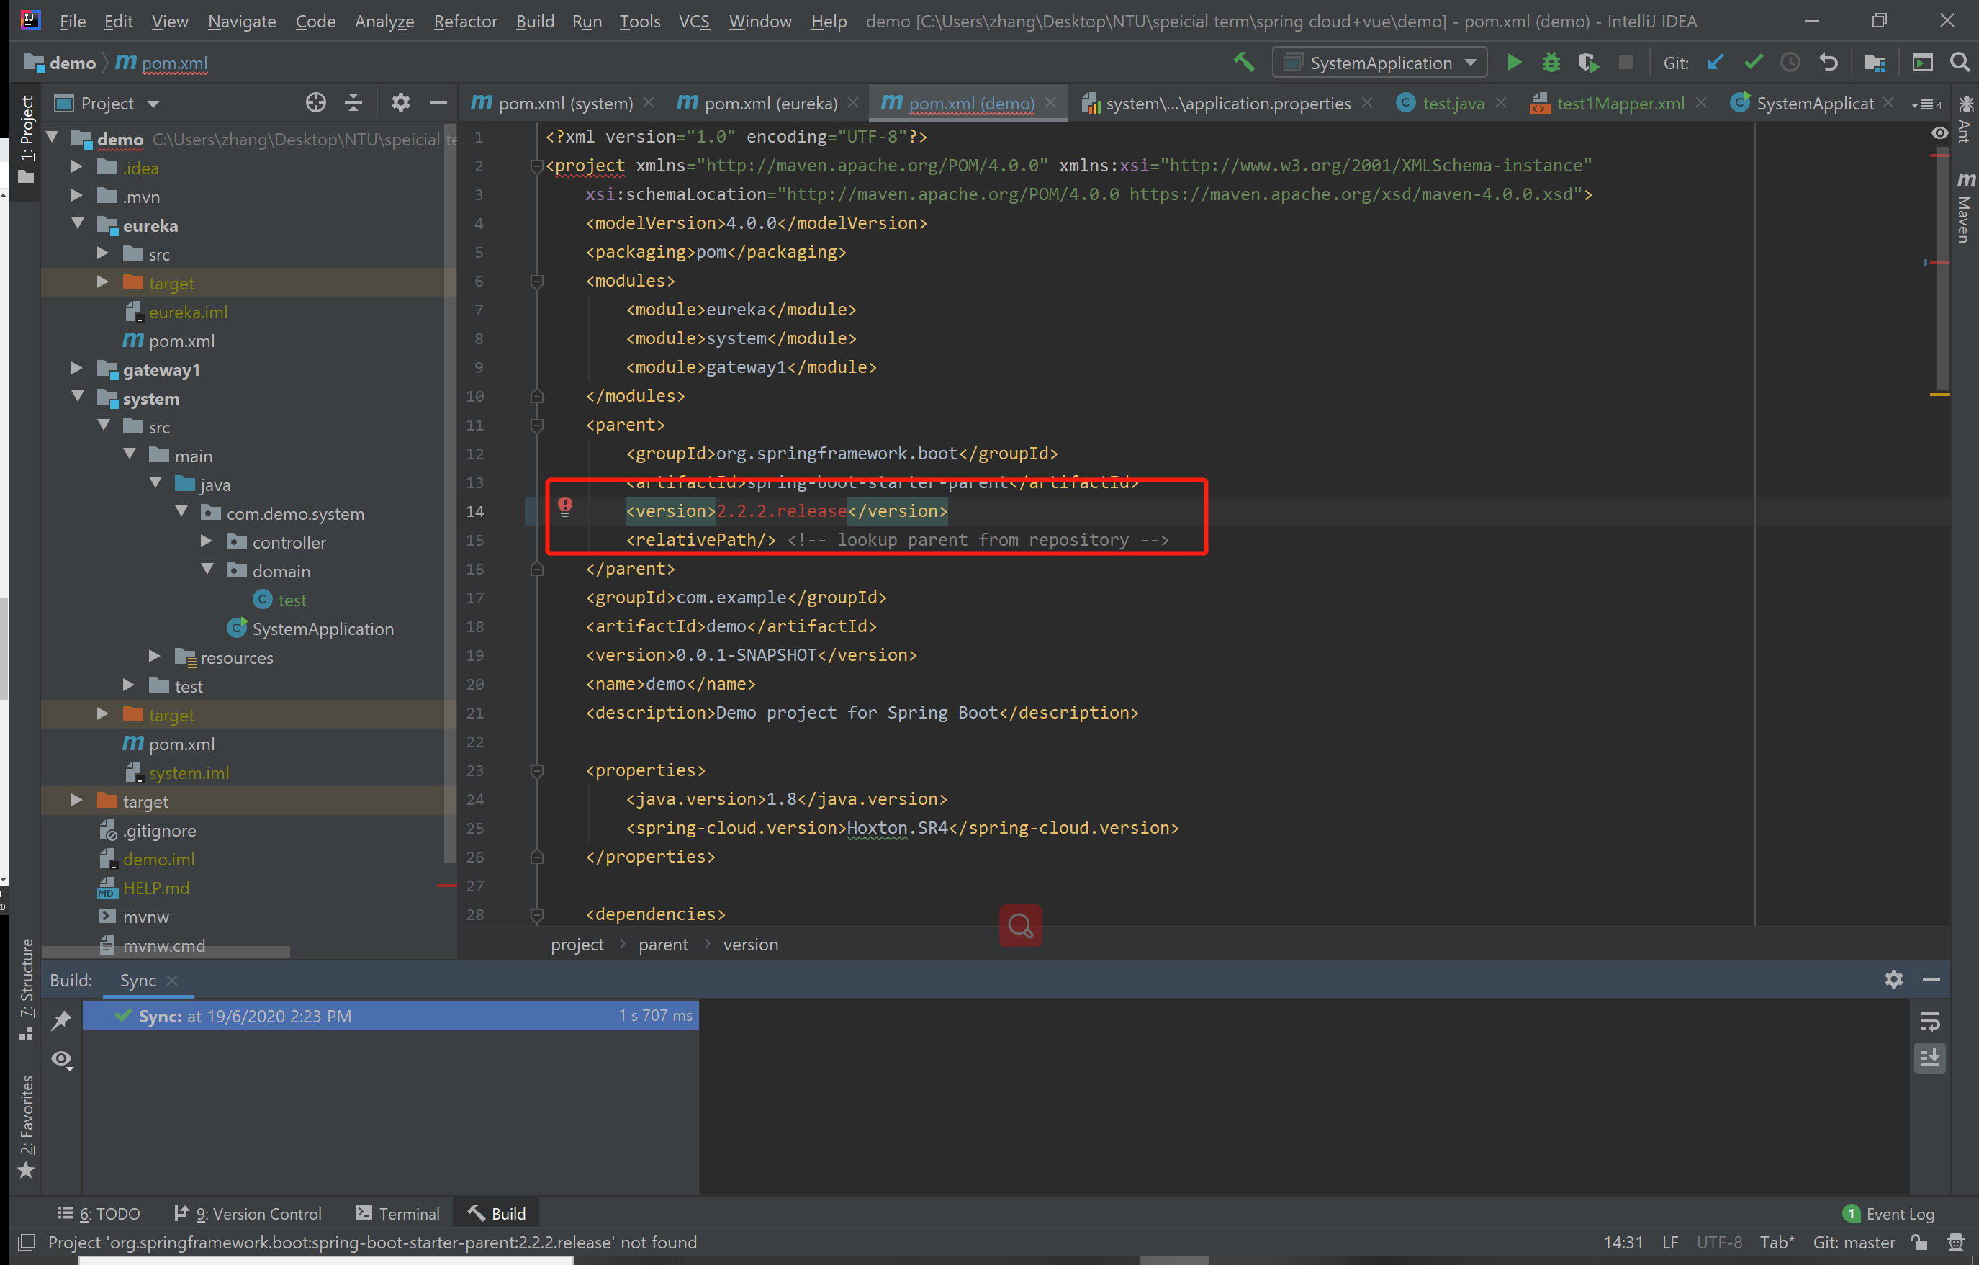This screenshot has height=1265, width=1979.
Task: Open 9: Version Control tool window
Action: [248, 1213]
